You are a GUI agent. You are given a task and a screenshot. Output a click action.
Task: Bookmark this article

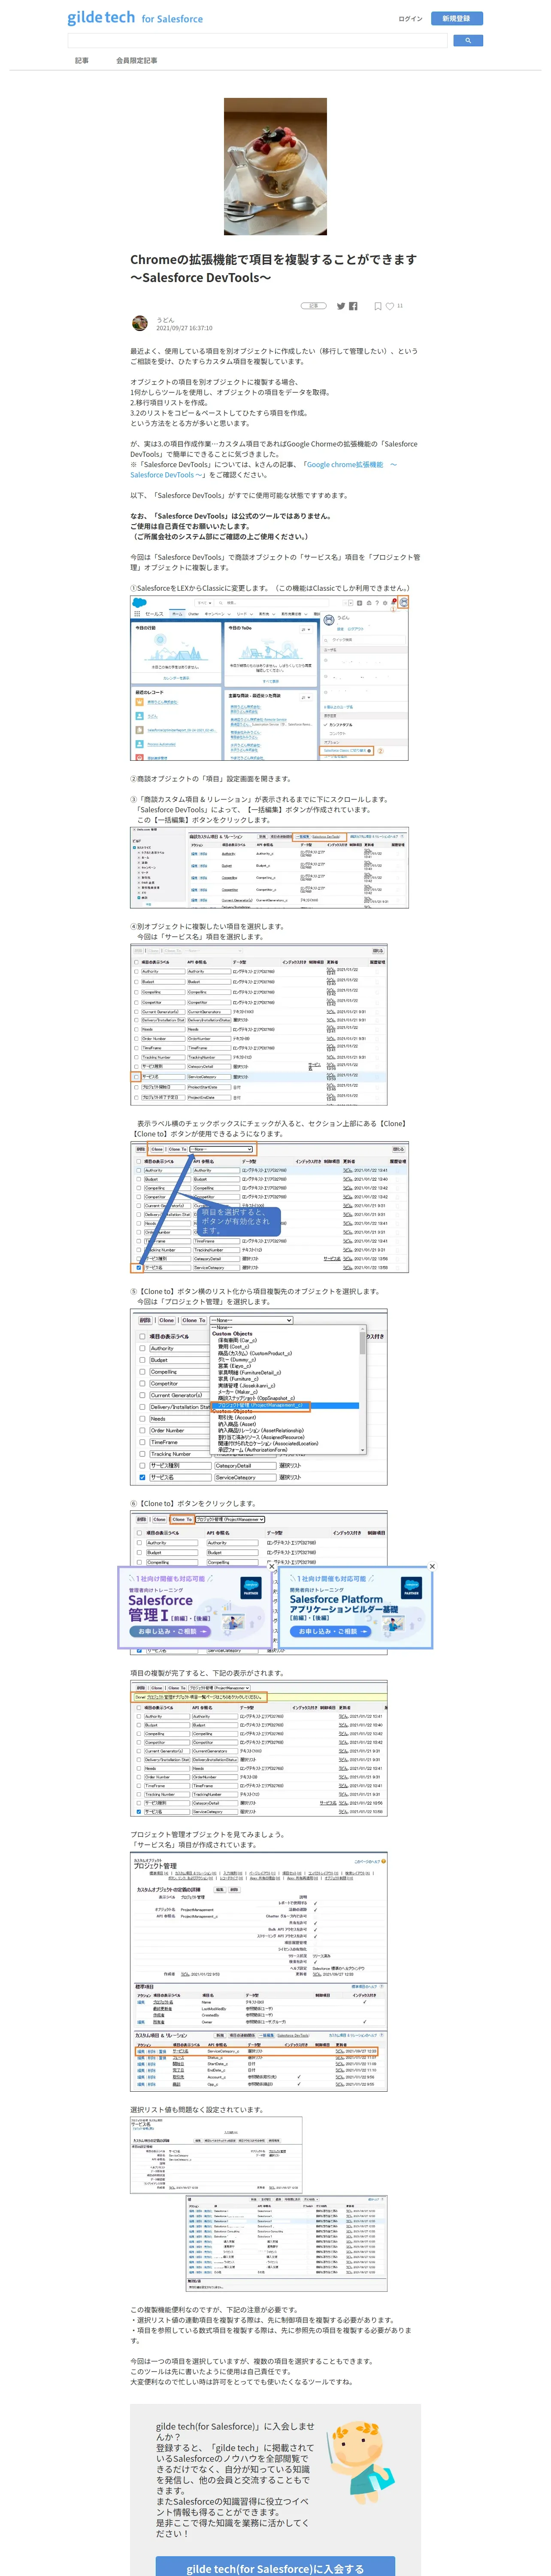pos(378,306)
